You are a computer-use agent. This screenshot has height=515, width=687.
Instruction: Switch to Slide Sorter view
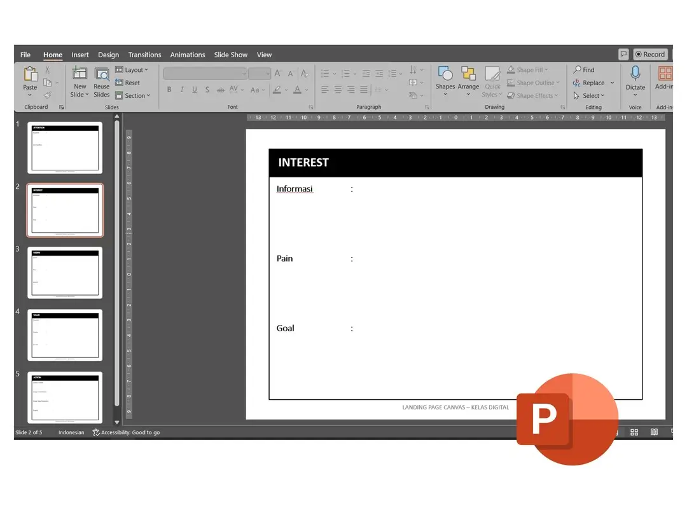(634, 432)
